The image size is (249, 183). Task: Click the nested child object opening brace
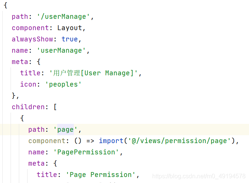coord(22,118)
